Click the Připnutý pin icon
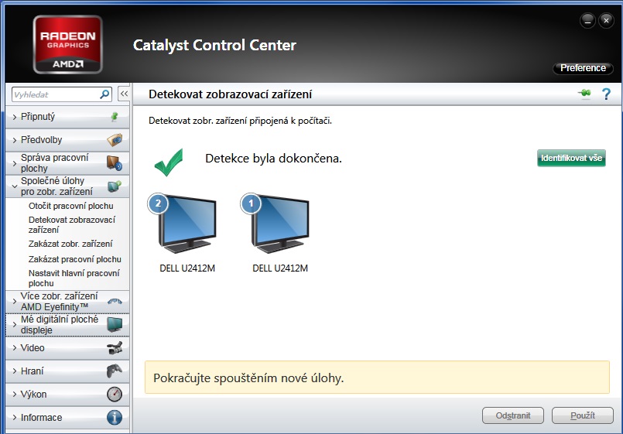 tap(115, 117)
